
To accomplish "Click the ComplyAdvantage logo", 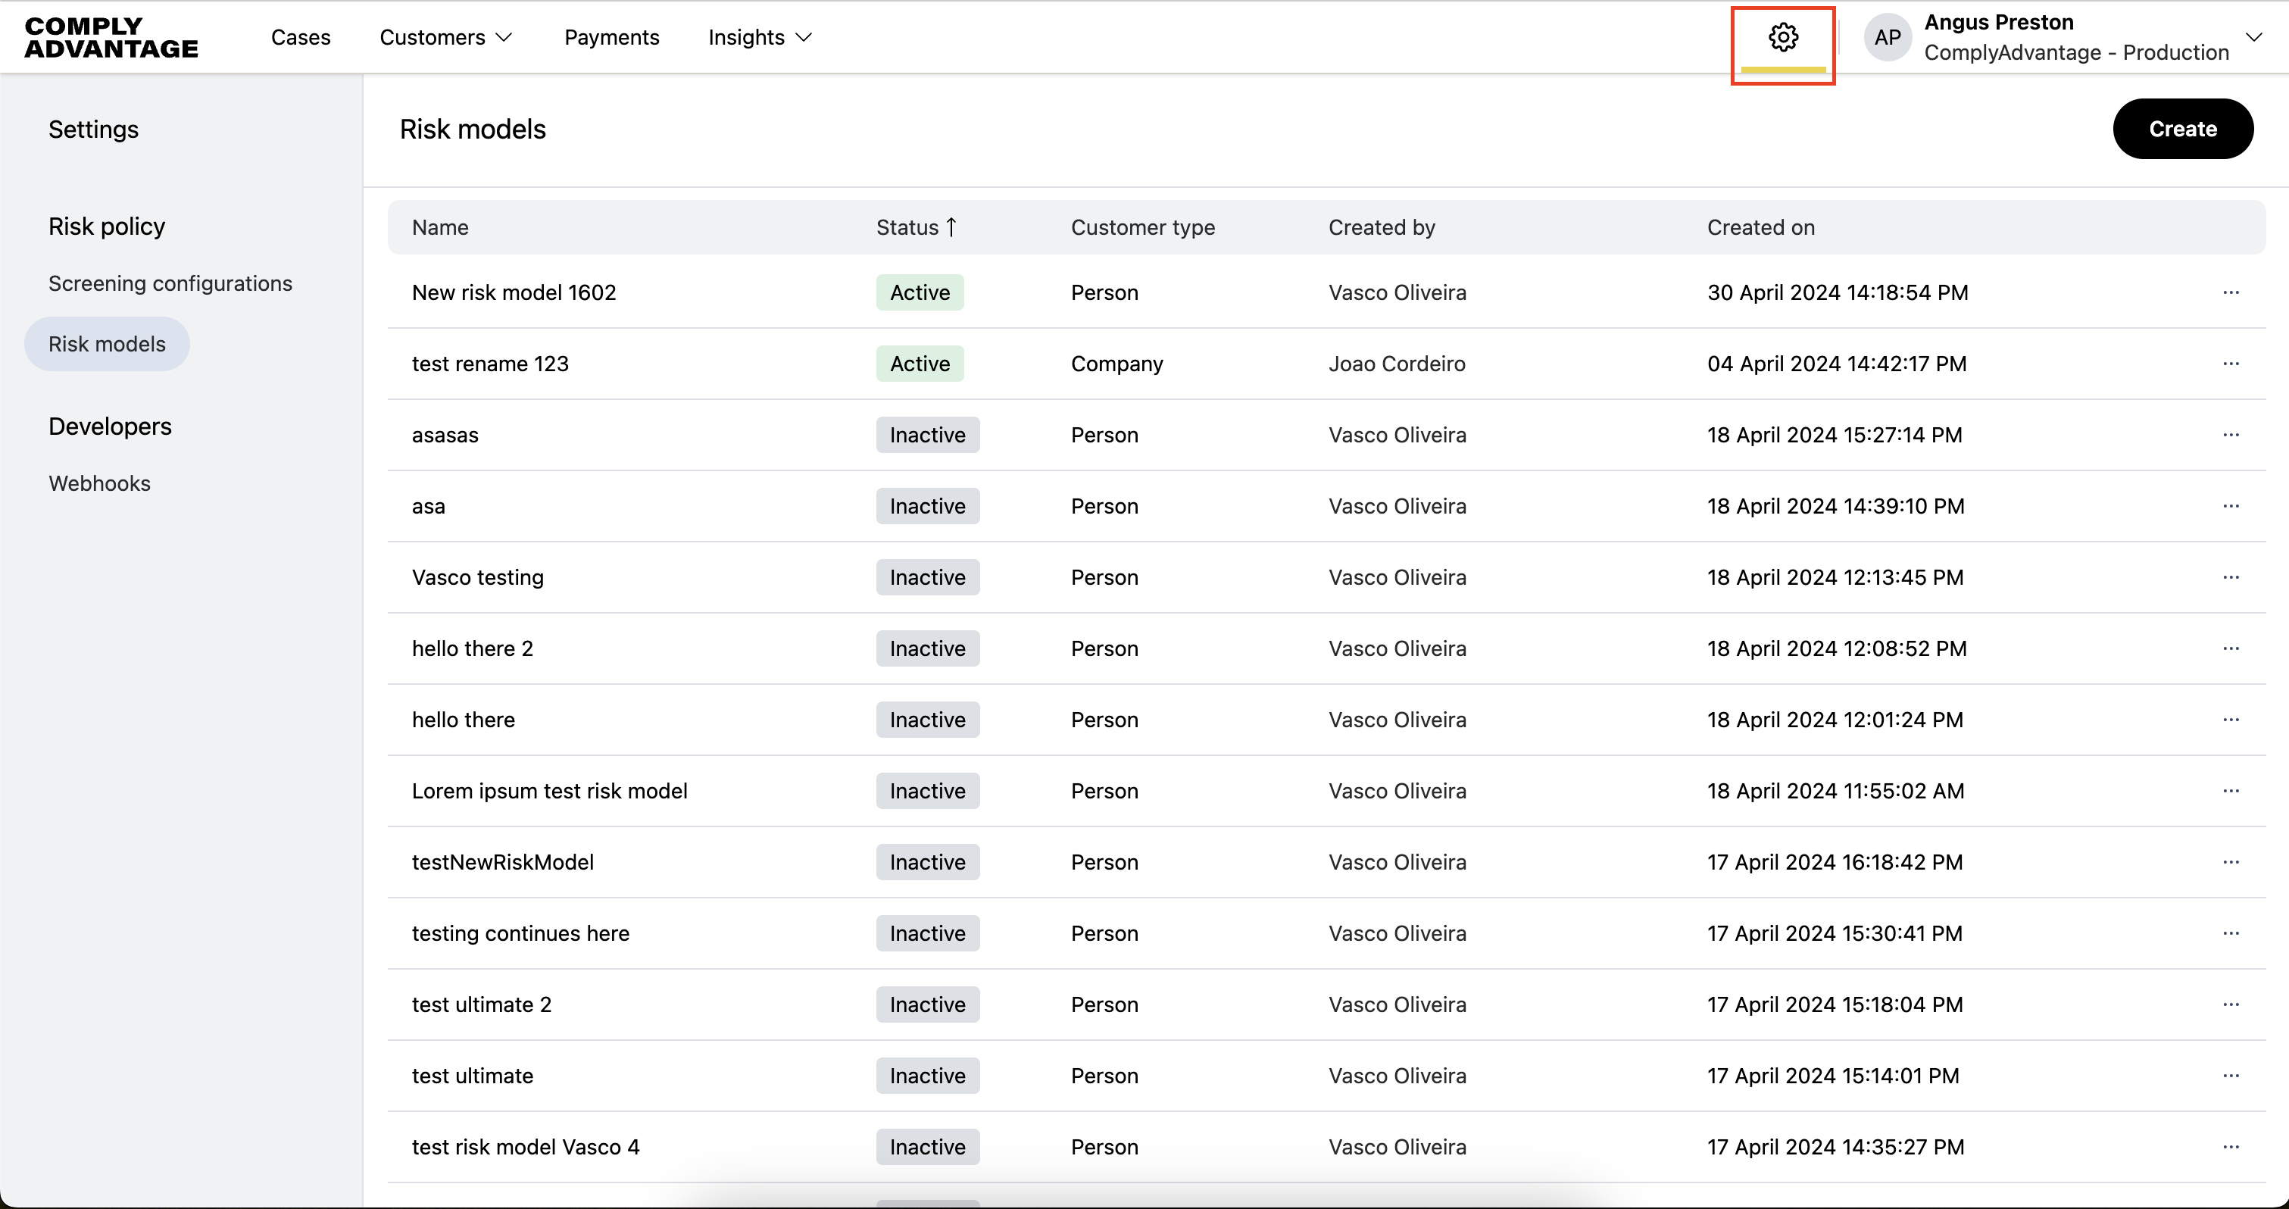I will point(110,37).
